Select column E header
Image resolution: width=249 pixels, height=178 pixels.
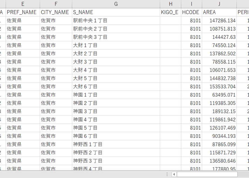tap(23, 4)
